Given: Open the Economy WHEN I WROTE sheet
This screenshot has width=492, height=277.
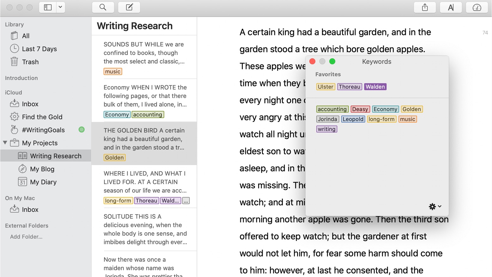Looking at the screenshot, I should 144,100.
